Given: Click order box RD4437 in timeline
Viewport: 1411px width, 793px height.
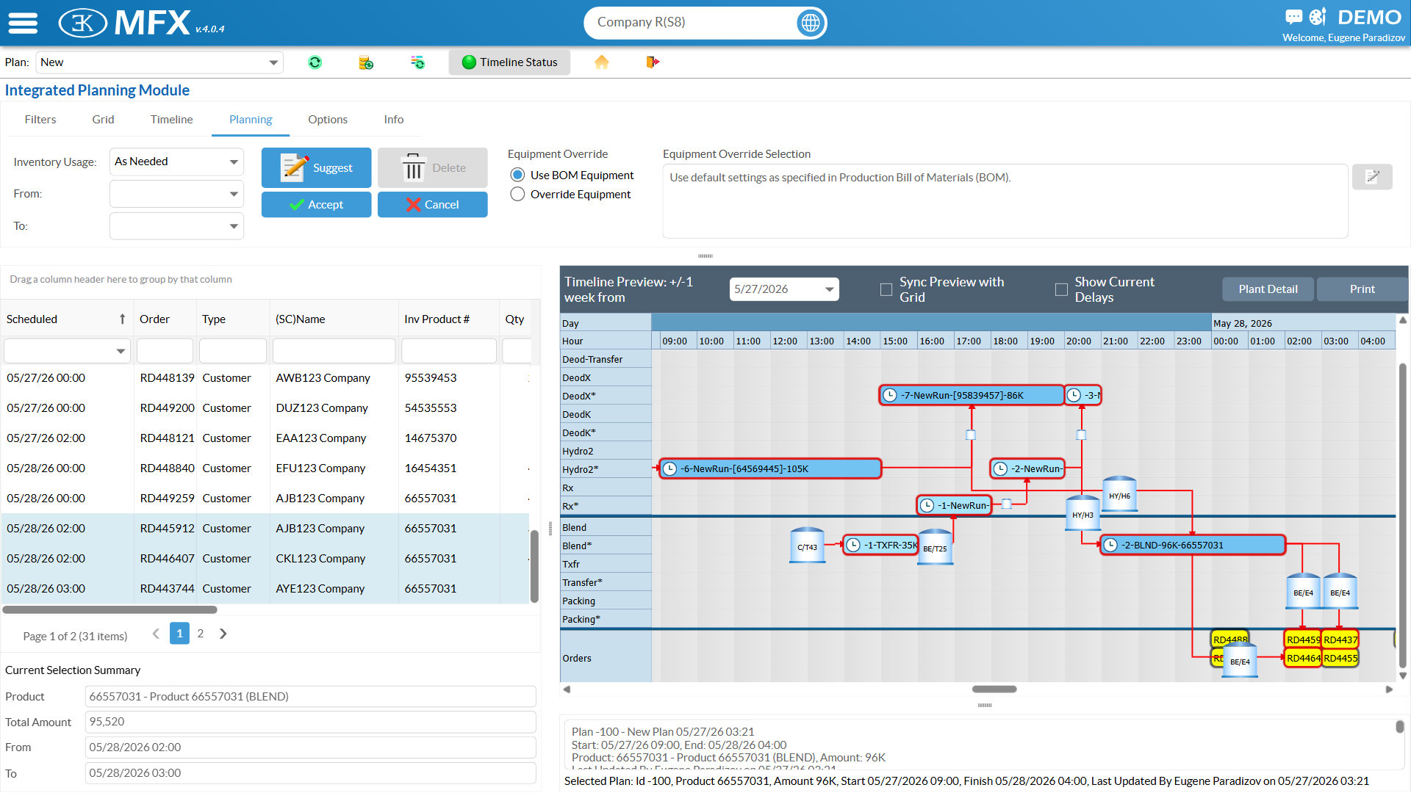Looking at the screenshot, I should tap(1340, 640).
